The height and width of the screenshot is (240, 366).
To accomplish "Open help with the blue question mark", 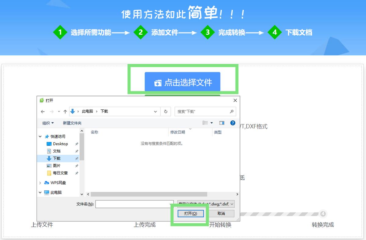I will click(233, 123).
